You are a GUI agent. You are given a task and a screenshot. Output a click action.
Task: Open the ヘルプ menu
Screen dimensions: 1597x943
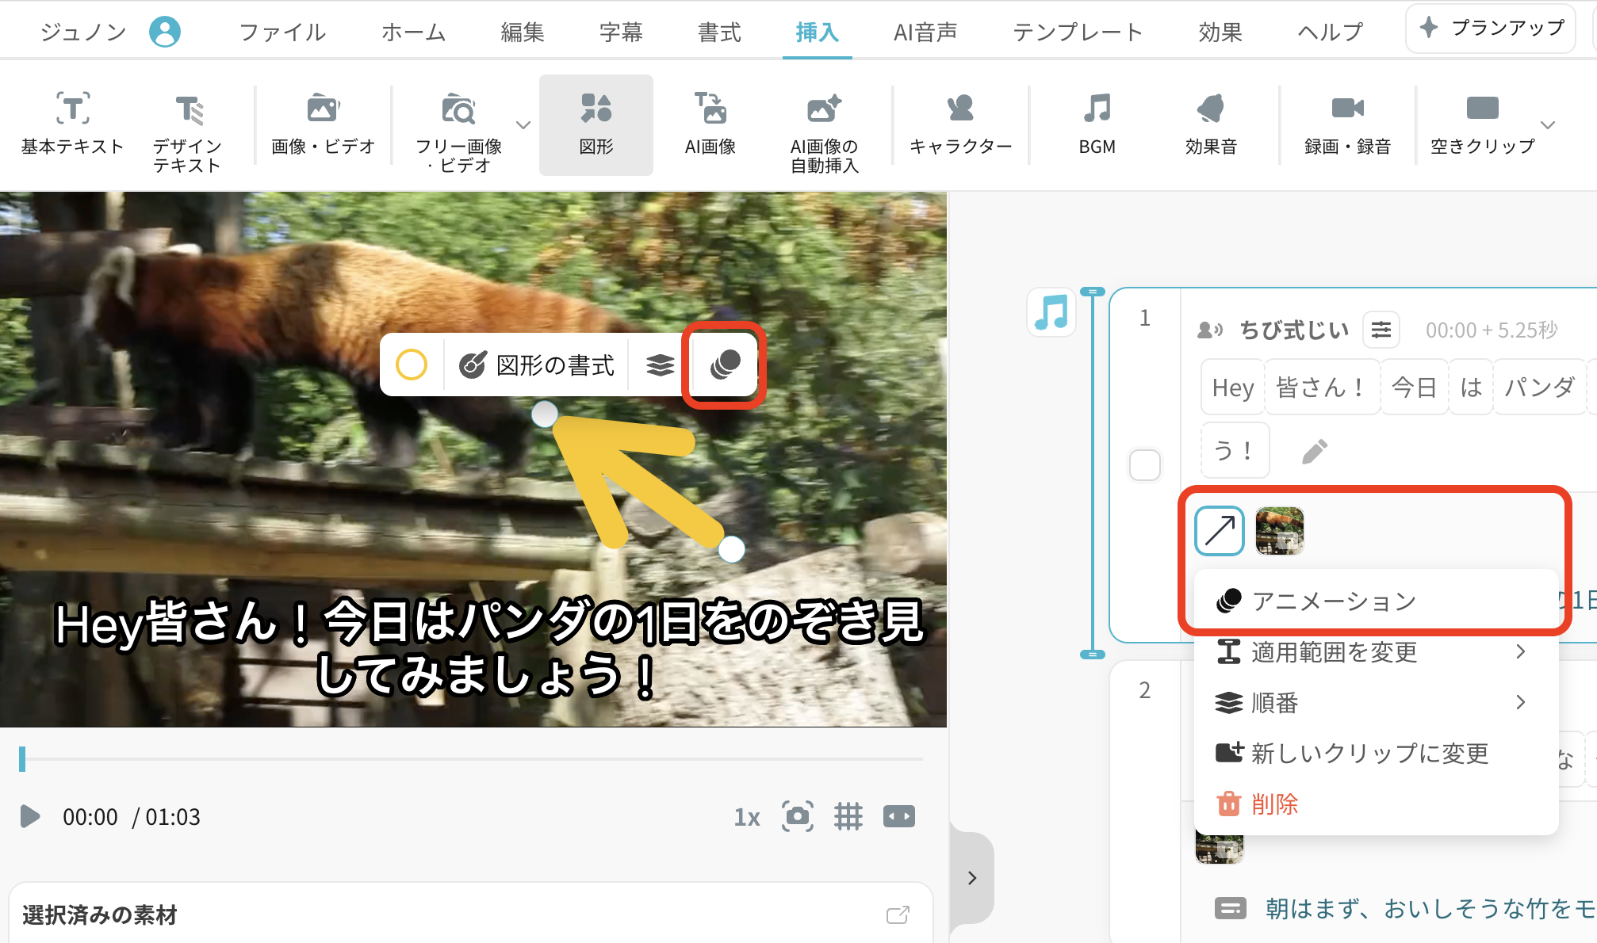[1330, 32]
